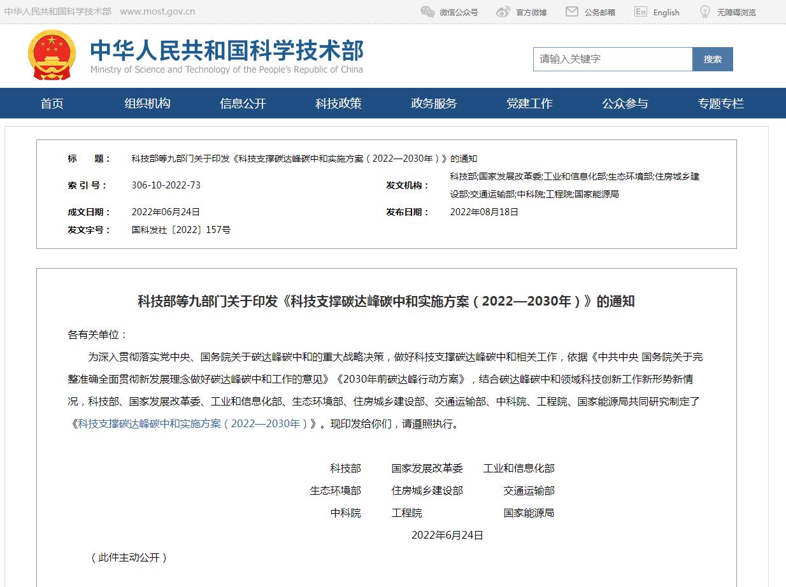Focus the keyword search input field
786x587 pixels.
[612, 59]
